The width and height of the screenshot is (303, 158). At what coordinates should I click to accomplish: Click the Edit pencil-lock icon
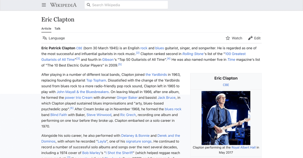[x=250, y=38]
